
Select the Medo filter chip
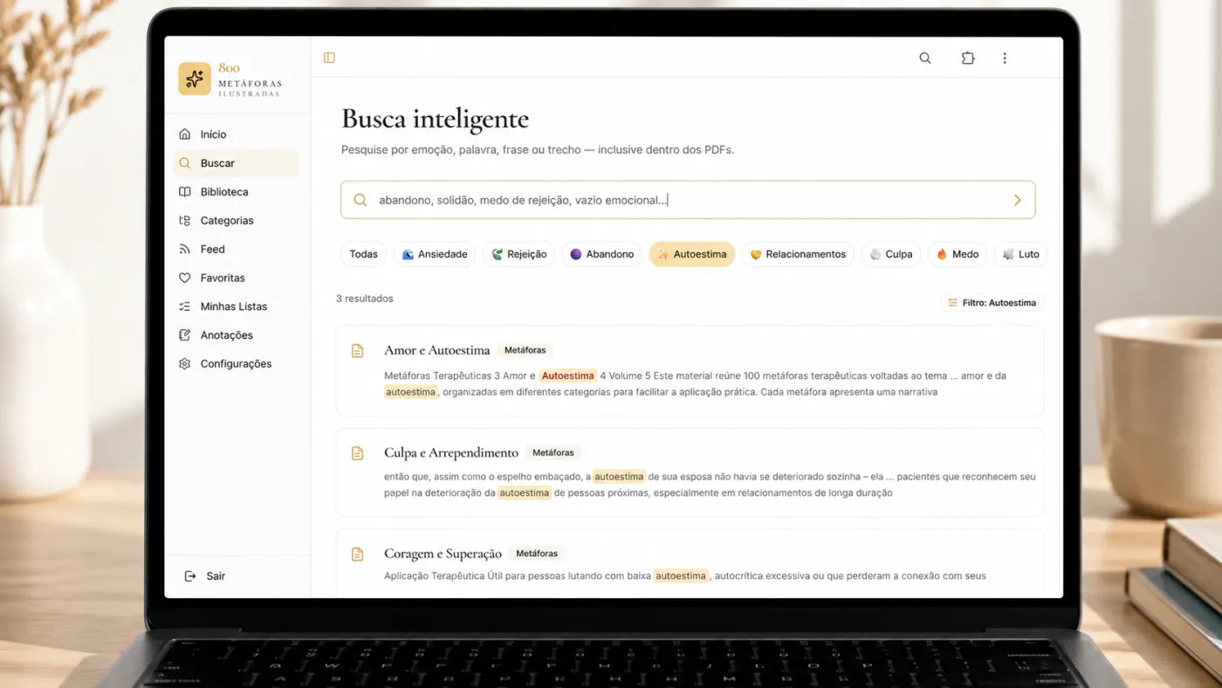[958, 254]
